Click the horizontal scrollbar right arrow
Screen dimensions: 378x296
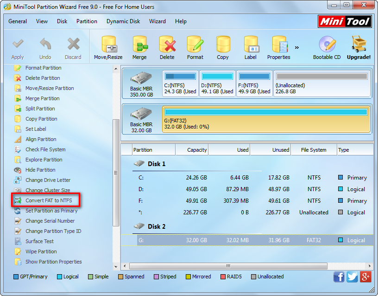[x=370, y=266]
